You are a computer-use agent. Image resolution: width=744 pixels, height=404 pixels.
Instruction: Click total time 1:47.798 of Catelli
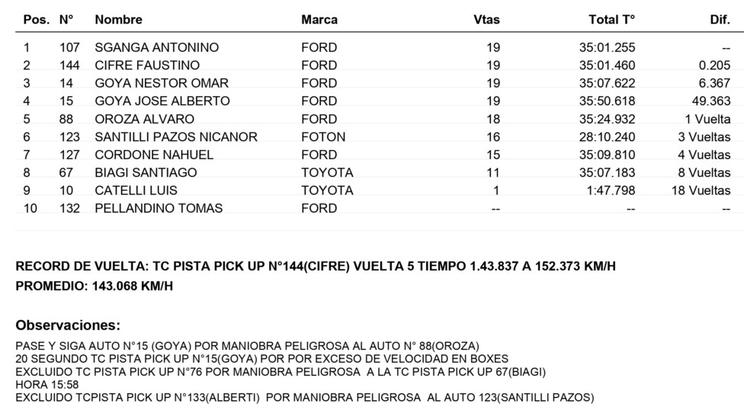point(611,191)
